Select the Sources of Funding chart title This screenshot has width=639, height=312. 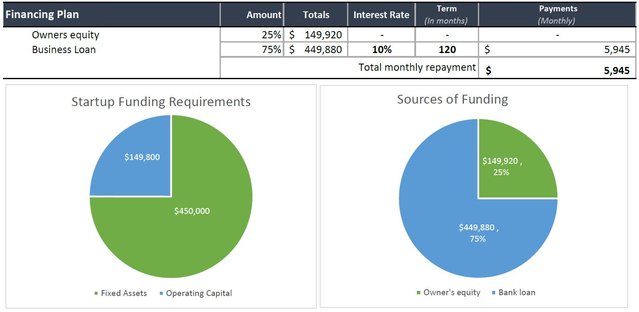pyautogui.click(x=452, y=99)
